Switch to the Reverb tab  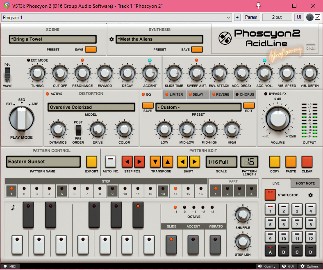pyautogui.click(x=221, y=94)
